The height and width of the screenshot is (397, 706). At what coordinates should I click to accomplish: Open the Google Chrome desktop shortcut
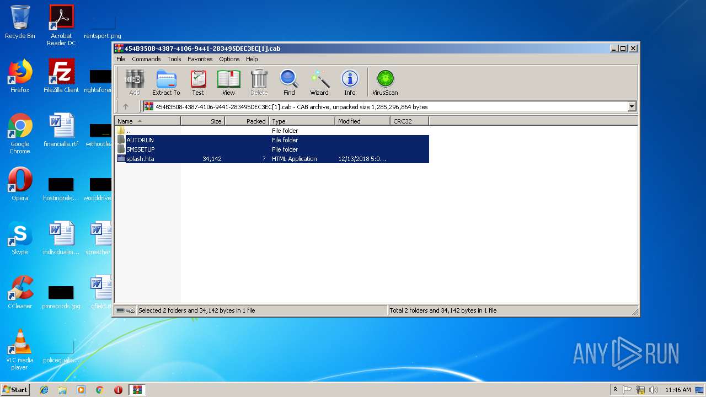click(20, 133)
